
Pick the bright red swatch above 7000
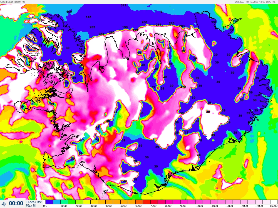[x=154, y=202]
